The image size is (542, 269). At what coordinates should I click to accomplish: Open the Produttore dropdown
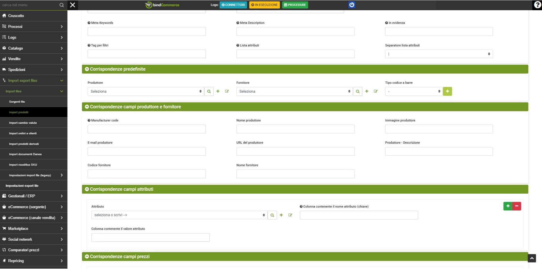[x=146, y=91]
